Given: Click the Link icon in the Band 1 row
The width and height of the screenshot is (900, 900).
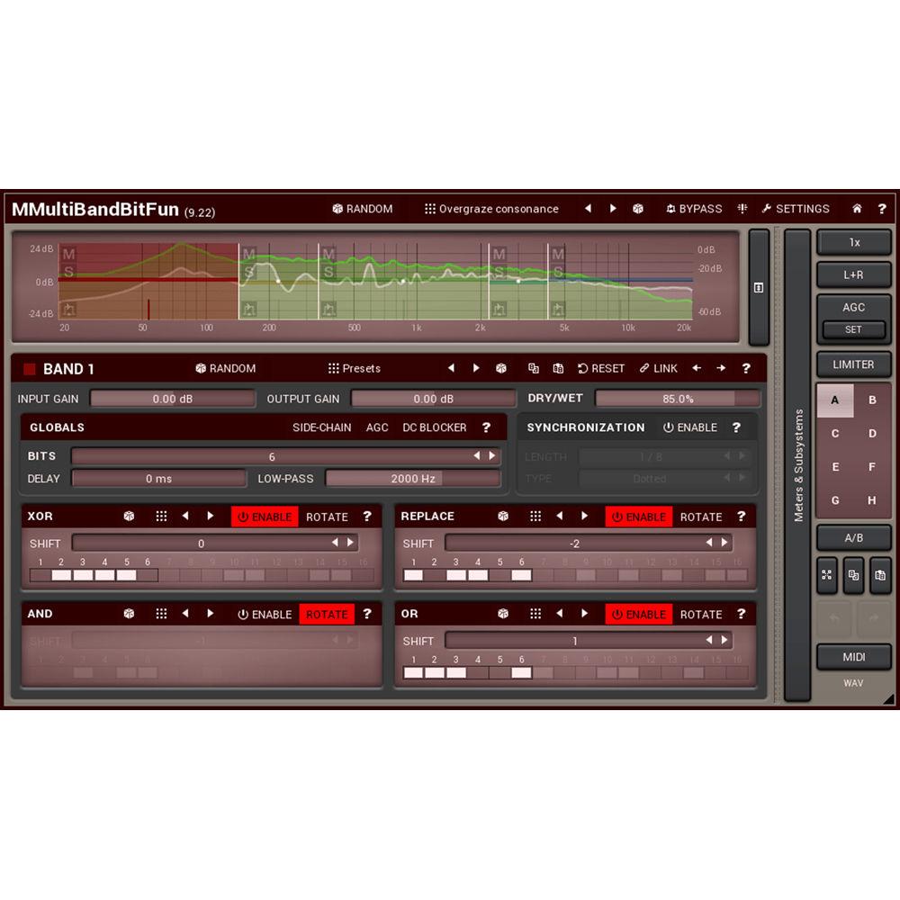Looking at the screenshot, I should pyautogui.click(x=659, y=368).
